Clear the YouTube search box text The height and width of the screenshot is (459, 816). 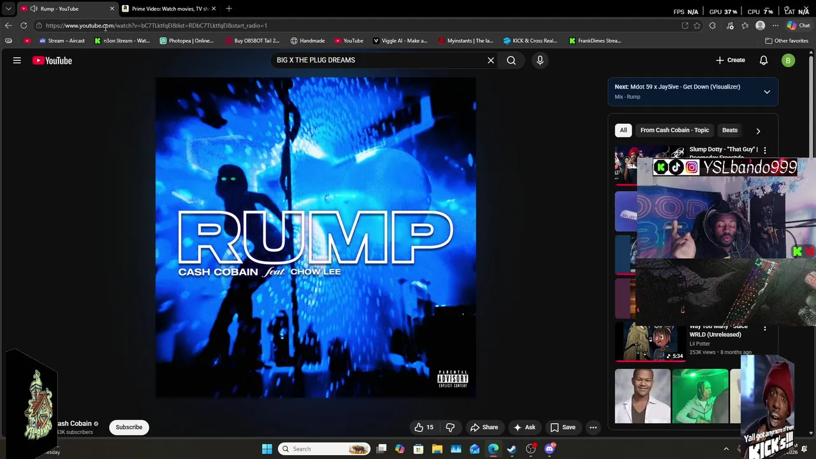pos(491,61)
